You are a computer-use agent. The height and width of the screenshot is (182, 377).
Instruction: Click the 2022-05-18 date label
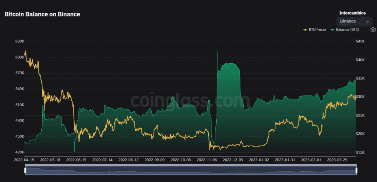click(x=50, y=160)
